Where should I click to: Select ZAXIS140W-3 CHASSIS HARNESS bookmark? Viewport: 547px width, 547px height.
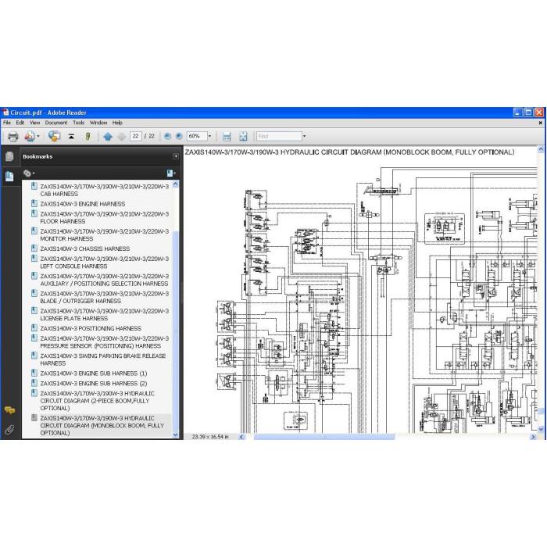84,248
